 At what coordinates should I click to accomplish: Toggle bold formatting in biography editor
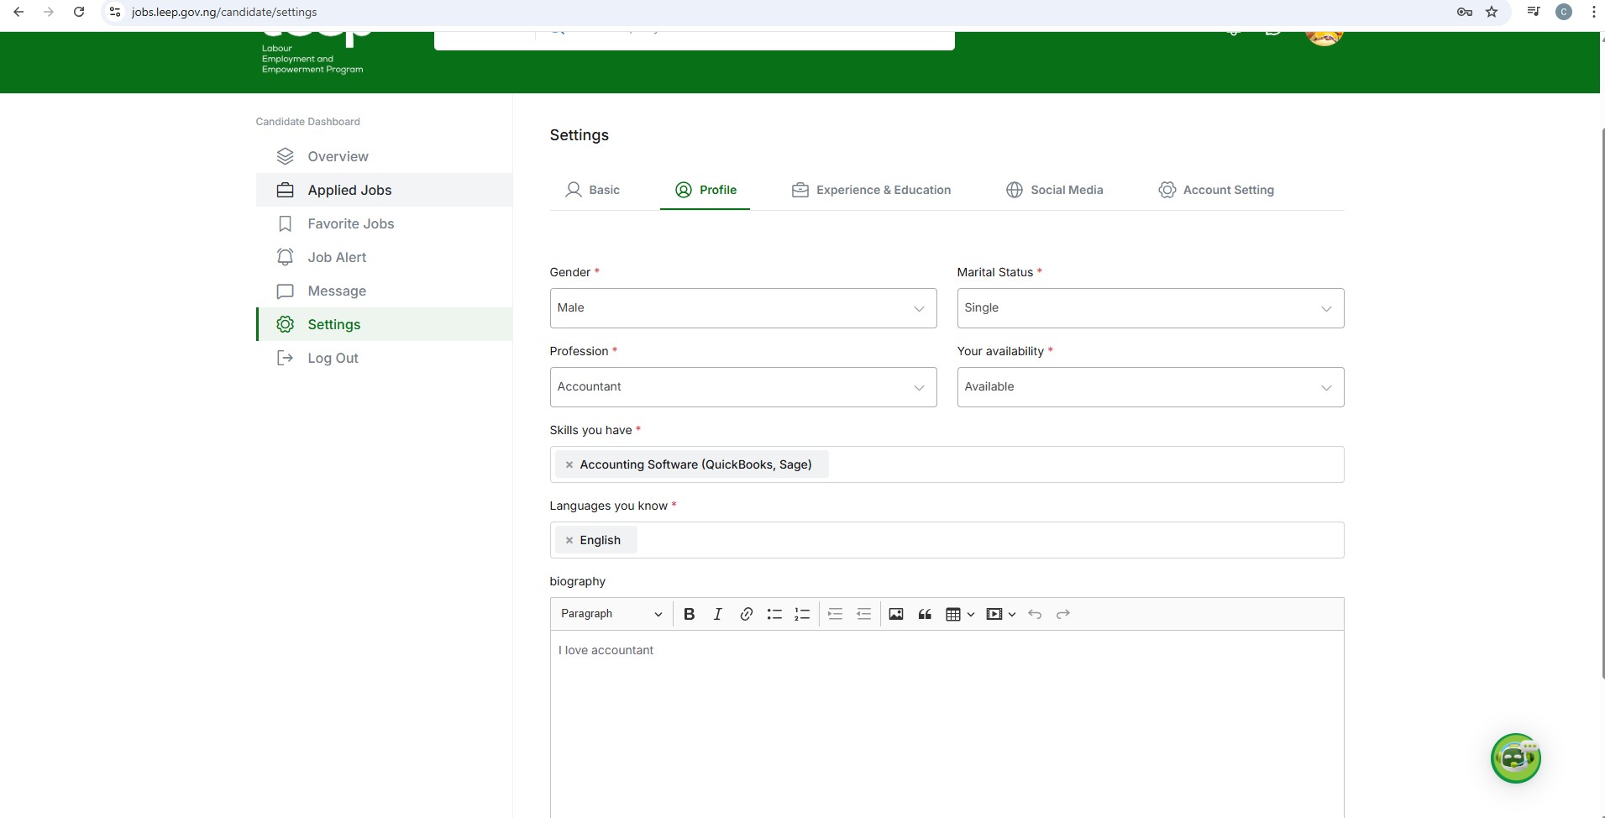point(689,614)
